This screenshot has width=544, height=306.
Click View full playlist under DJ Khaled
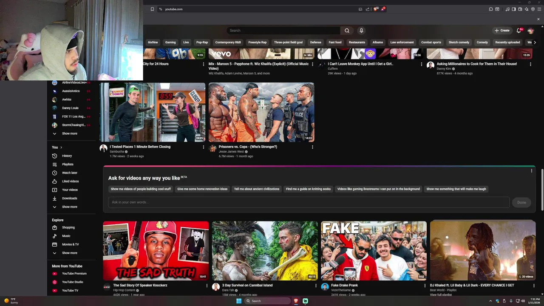pyautogui.click(x=441, y=295)
